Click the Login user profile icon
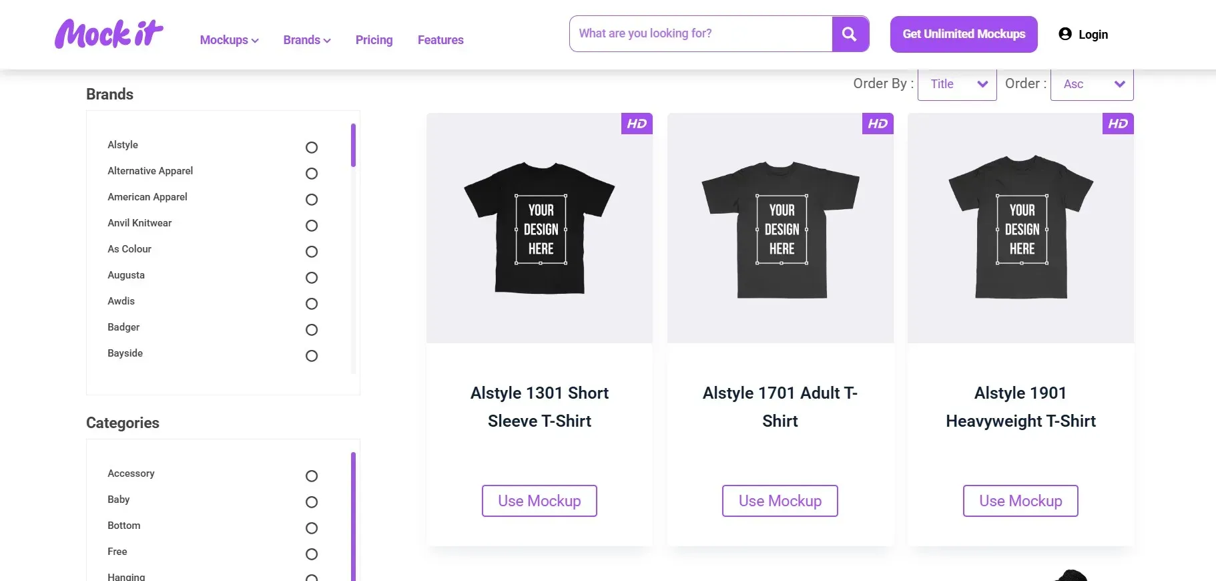 point(1065,34)
